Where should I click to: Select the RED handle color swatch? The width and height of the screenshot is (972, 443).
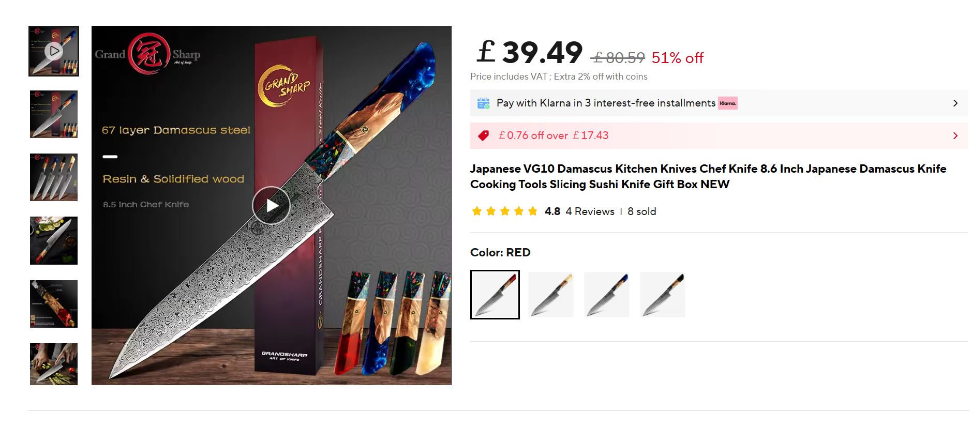[495, 295]
